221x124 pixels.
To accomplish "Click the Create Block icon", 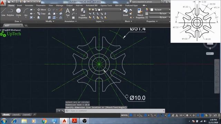I will click(131, 10).
